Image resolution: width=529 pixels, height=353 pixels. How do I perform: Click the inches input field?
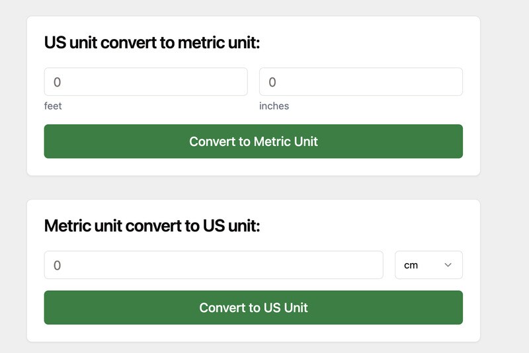tap(360, 82)
